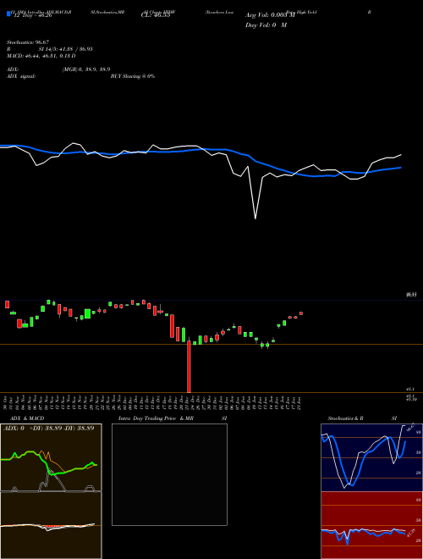This screenshot has height=559, width=423.
Task: Click the lowest dip of the white price line
Action: click(x=255, y=218)
